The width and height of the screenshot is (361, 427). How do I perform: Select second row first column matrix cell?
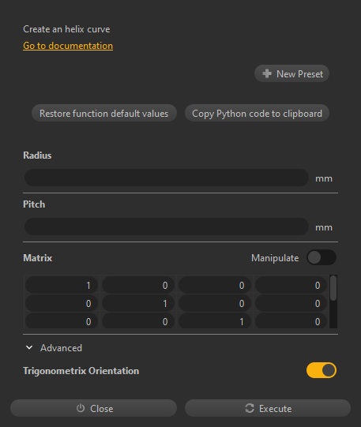(x=62, y=303)
